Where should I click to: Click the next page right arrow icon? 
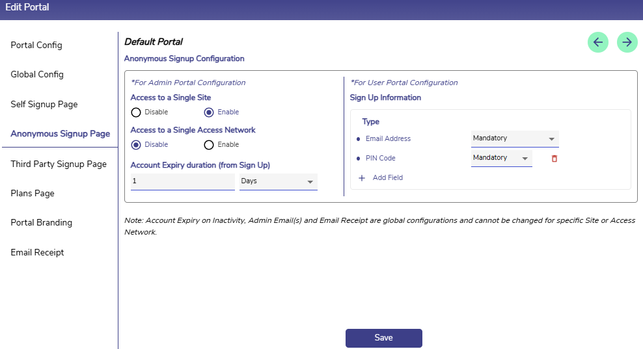pos(627,42)
